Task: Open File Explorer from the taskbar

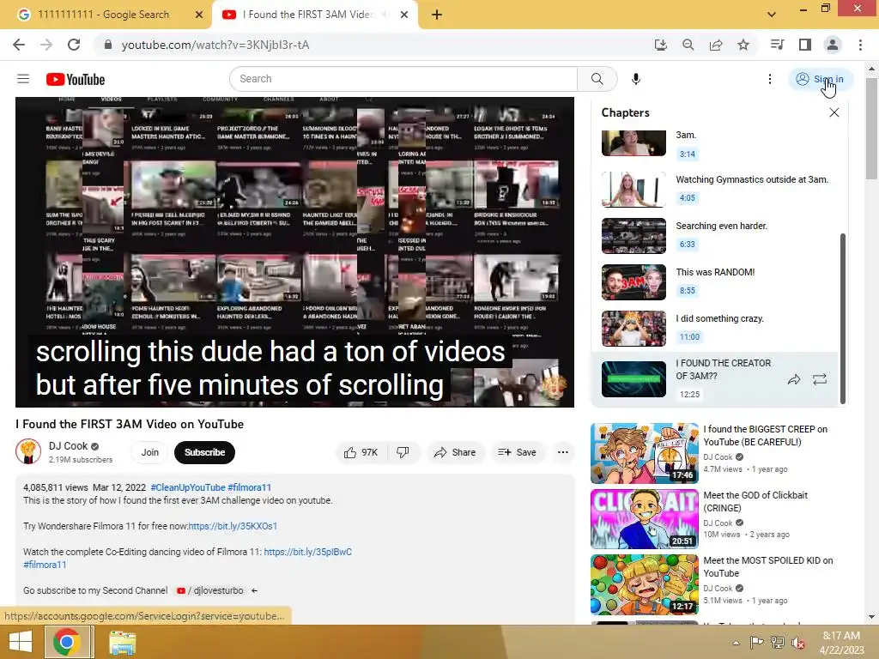Action: pyautogui.click(x=122, y=642)
